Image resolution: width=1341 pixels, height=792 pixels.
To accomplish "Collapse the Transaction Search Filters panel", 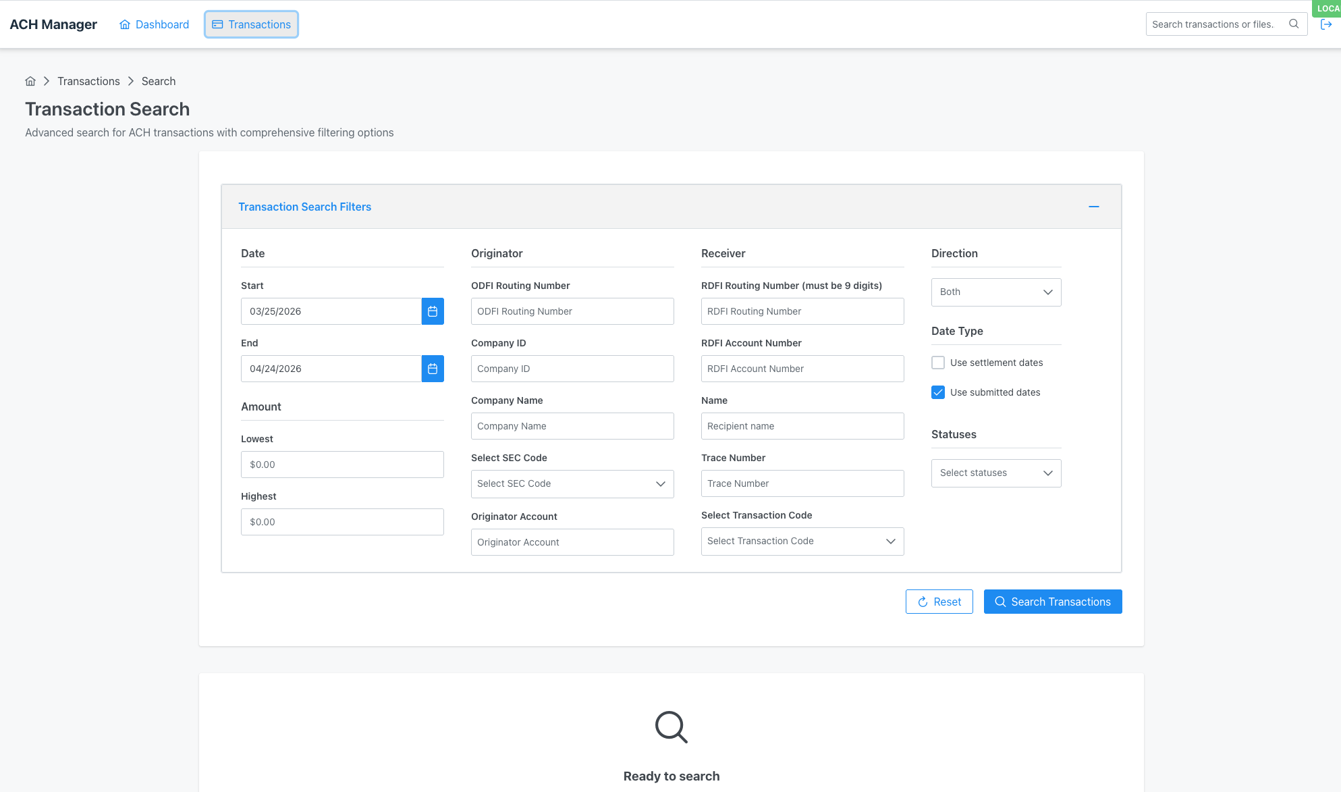I will 1094,207.
